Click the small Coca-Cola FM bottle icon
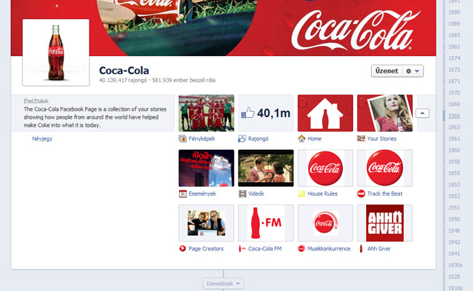 pyautogui.click(x=242, y=249)
